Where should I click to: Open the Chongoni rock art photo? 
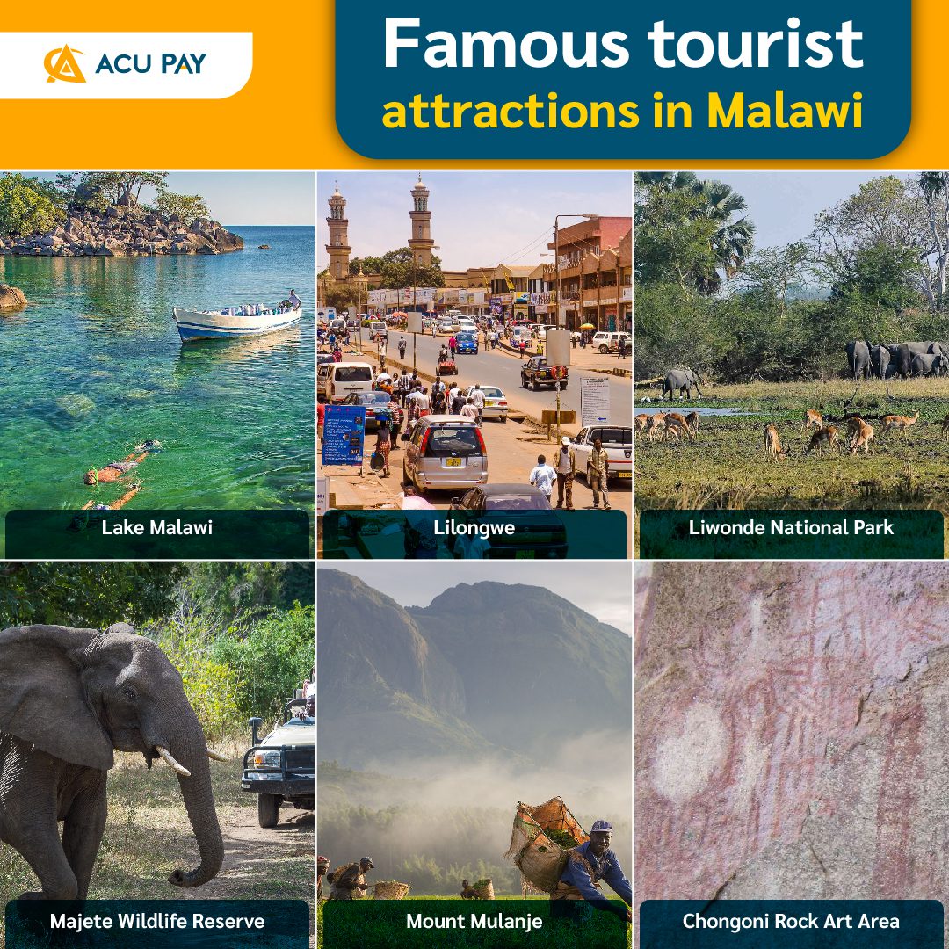tap(792, 756)
